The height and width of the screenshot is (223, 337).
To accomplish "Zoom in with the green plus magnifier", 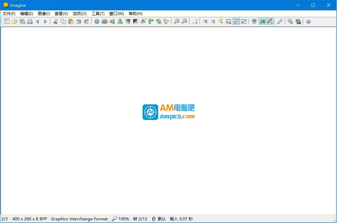I will (205, 21).
